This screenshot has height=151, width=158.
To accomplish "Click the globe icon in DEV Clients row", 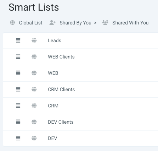I will tap(34, 122).
